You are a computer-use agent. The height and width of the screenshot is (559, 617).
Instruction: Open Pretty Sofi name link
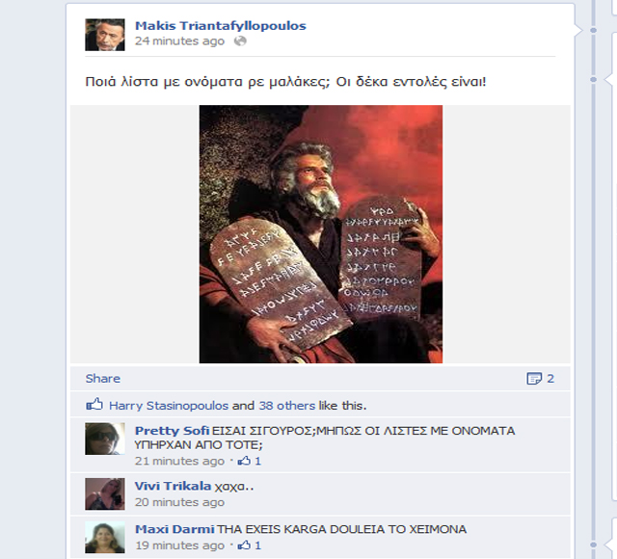pyautogui.click(x=172, y=431)
